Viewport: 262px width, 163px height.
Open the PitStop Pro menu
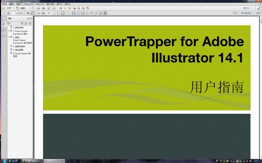pyautogui.click(x=40, y=4)
